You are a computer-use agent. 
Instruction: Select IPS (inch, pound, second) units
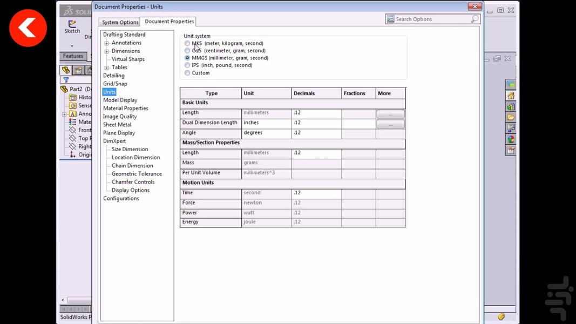pos(187,65)
